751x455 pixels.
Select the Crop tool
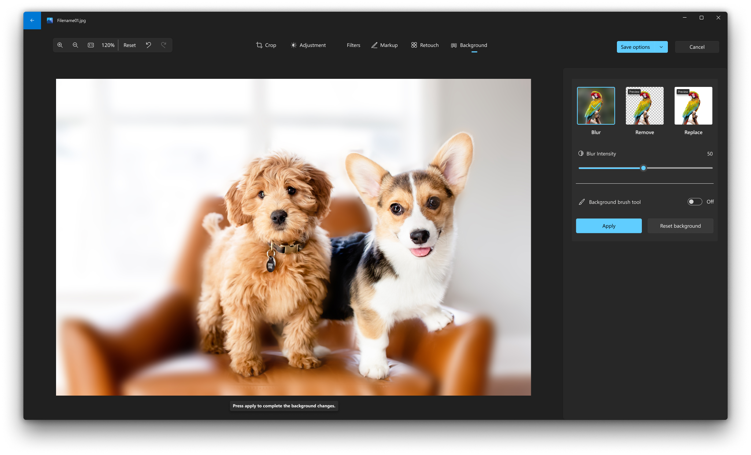[x=266, y=45]
